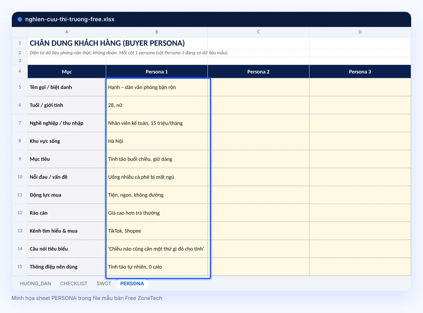
Task: Click cell 'Tiện, ngon, không đường'
Action: tap(157, 195)
